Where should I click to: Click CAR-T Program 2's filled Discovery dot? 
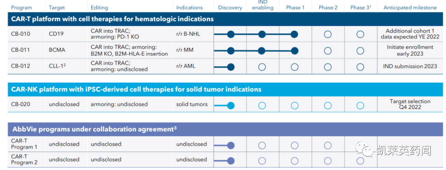pyautogui.click(x=231, y=161)
